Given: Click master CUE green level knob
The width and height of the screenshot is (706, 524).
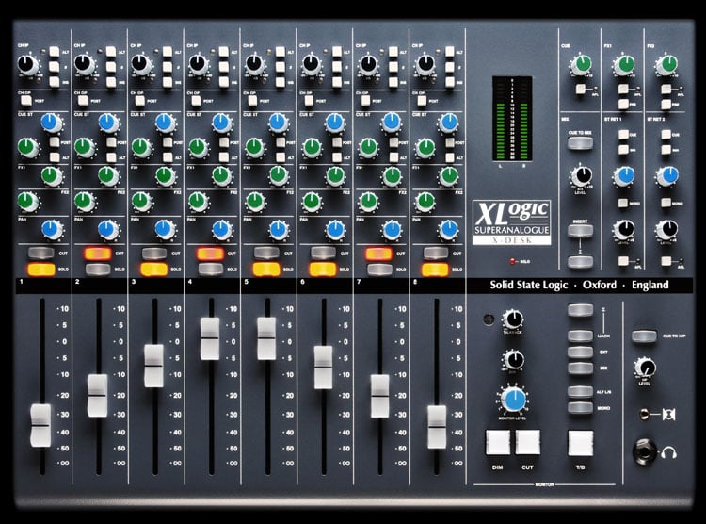Looking at the screenshot, I should (582, 64).
